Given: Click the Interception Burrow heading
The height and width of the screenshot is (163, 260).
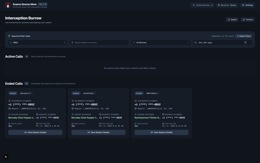Looking at the screenshot, I should point(23,18).
